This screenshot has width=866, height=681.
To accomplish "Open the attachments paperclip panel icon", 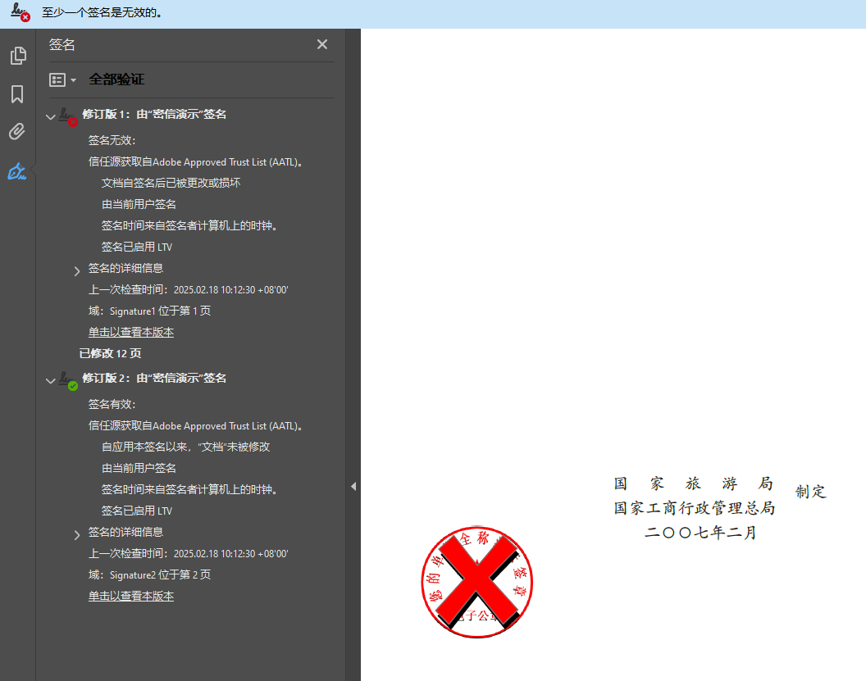I will (x=17, y=132).
